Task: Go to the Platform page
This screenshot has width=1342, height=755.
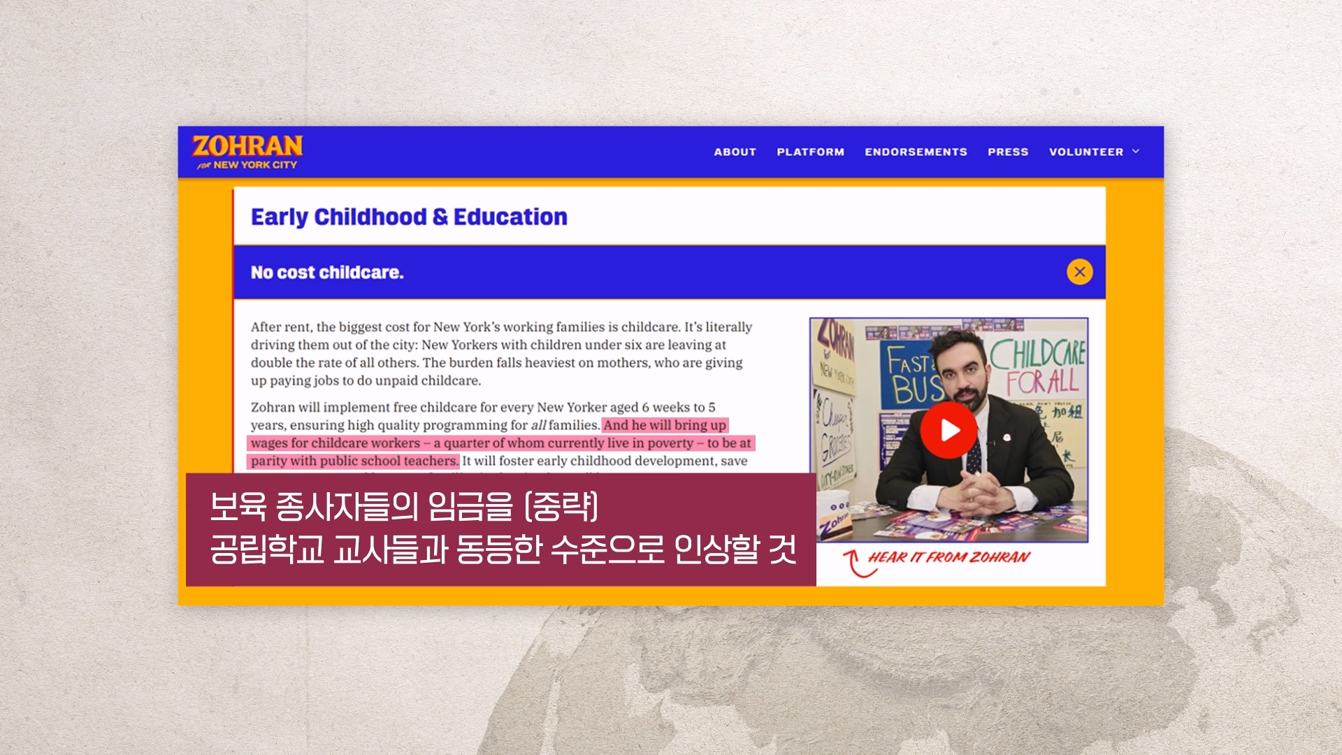Action: click(810, 152)
